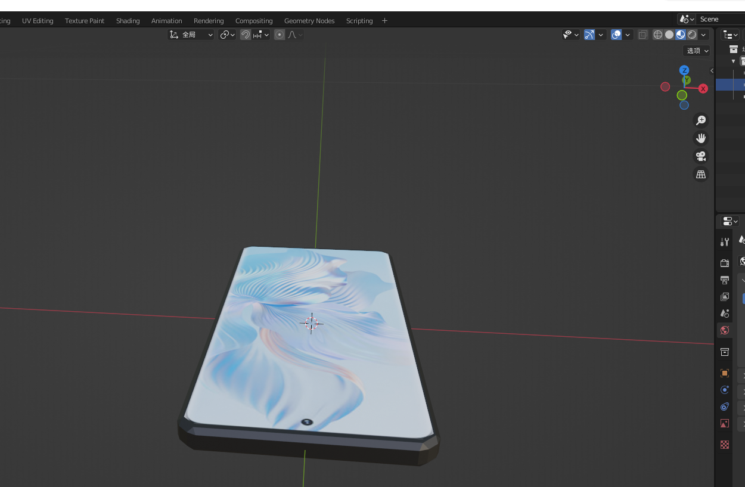Open the Tool properties wrench icon
This screenshot has width=745, height=487.
(725, 242)
